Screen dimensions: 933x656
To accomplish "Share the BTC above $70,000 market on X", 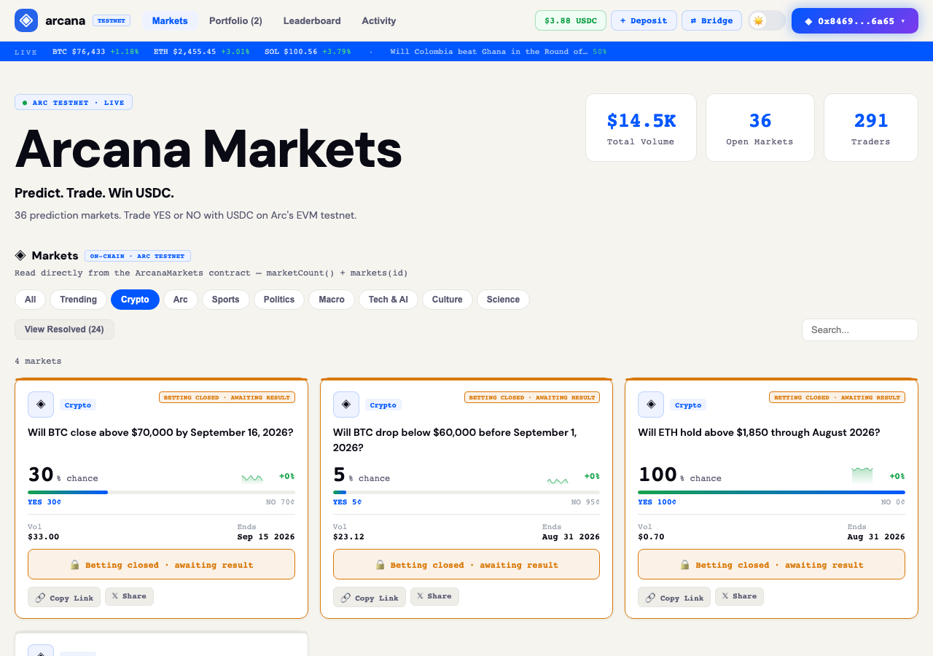I will point(129,596).
